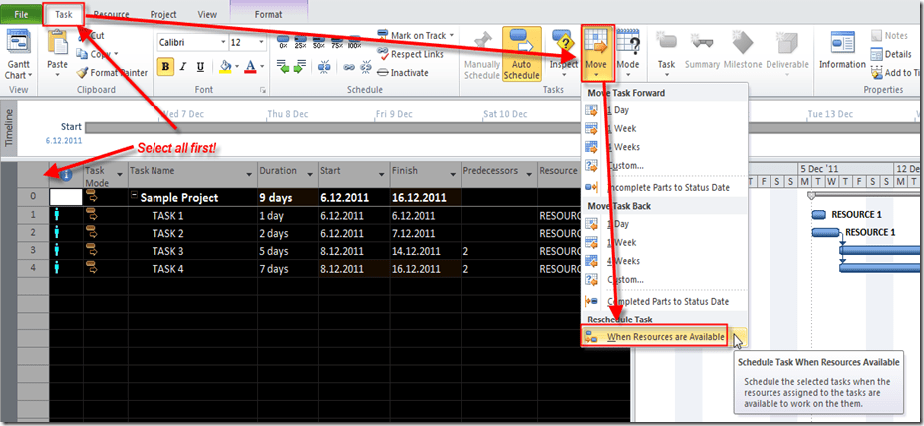Choose When Resources are Available
The height and width of the screenshot is (426, 924).
point(666,337)
